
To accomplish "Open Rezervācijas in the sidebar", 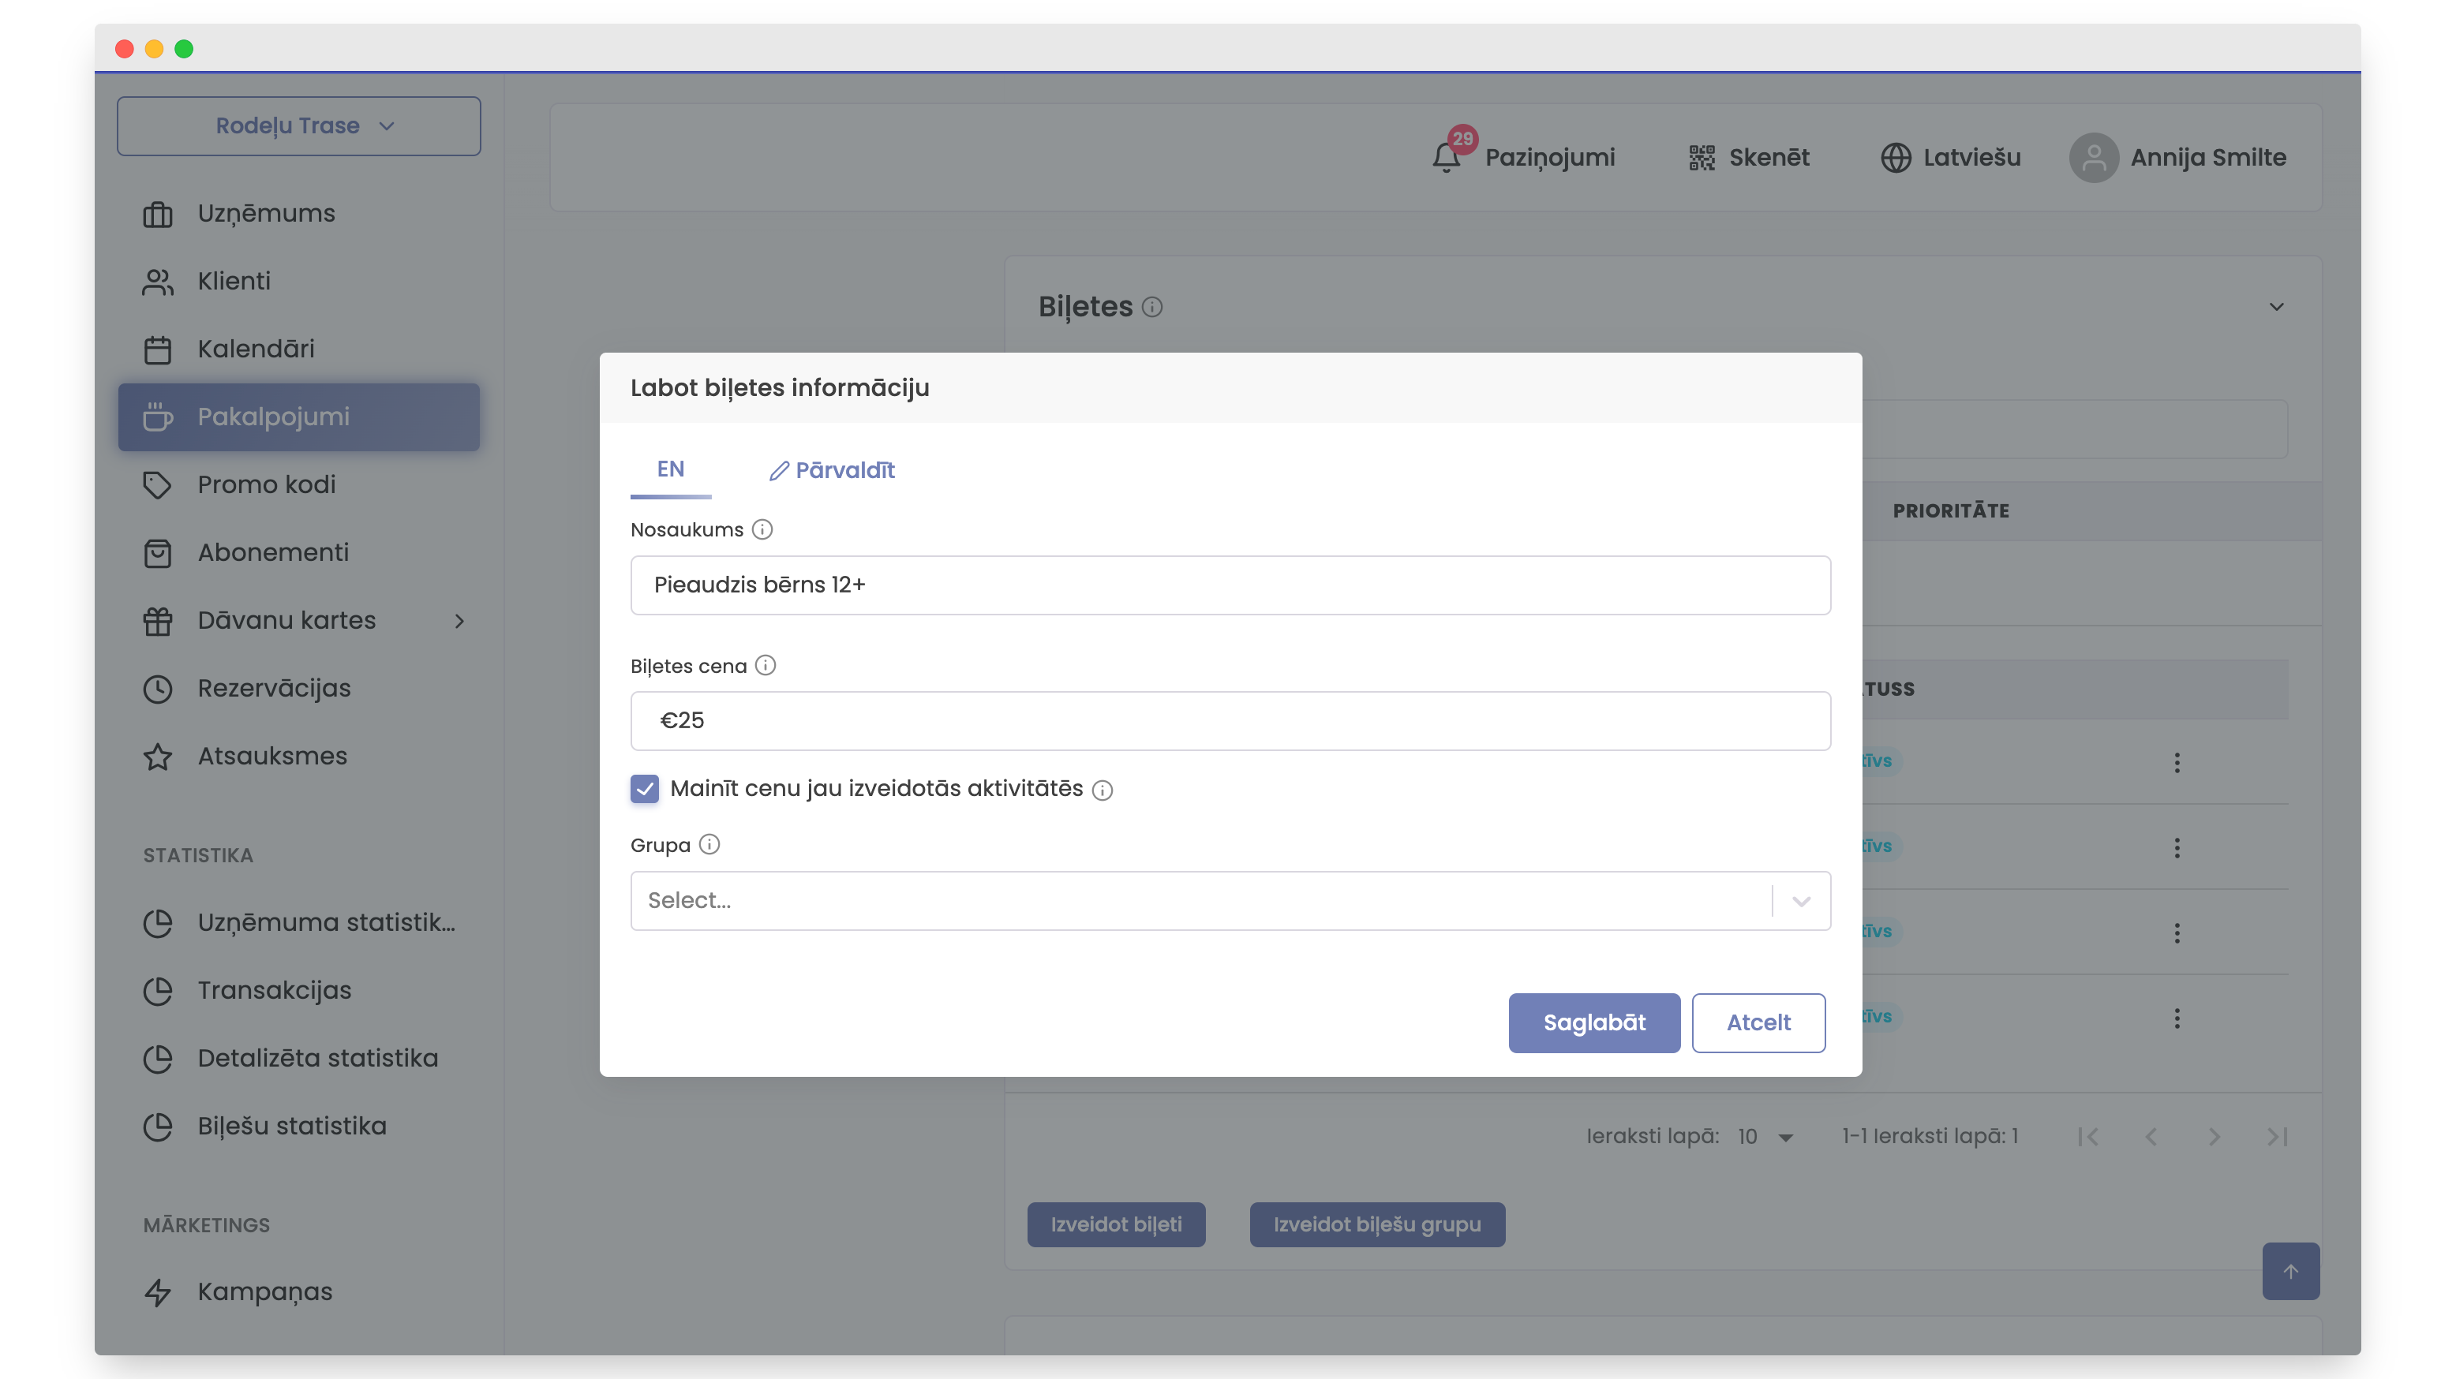I will coord(274,688).
